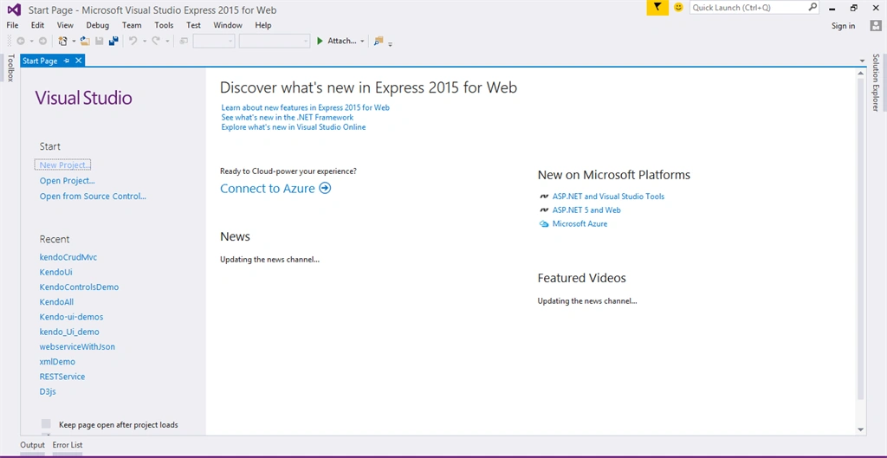Click the Save All toolbar icon
The height and width of the screenshot is (458, 887).
[113, 42]
